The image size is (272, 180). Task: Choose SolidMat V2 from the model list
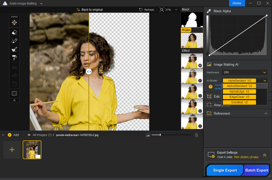pyautogui.click(x=239, y=102)
